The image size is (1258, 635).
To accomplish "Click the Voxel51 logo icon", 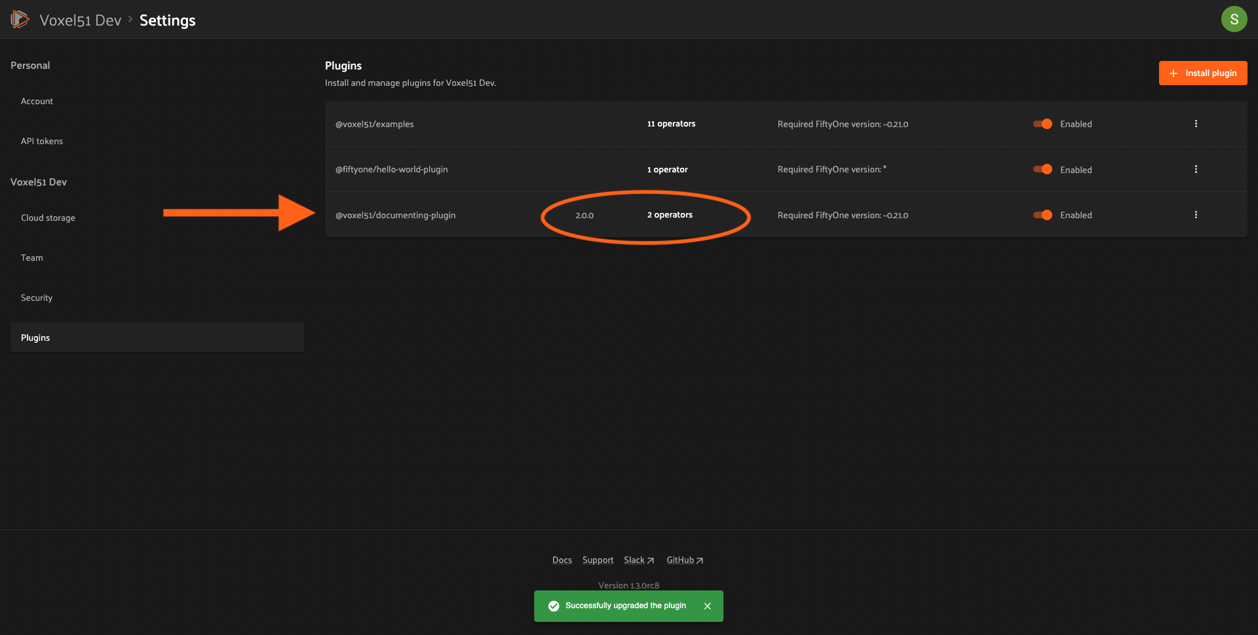I will [x=20, y=20].
